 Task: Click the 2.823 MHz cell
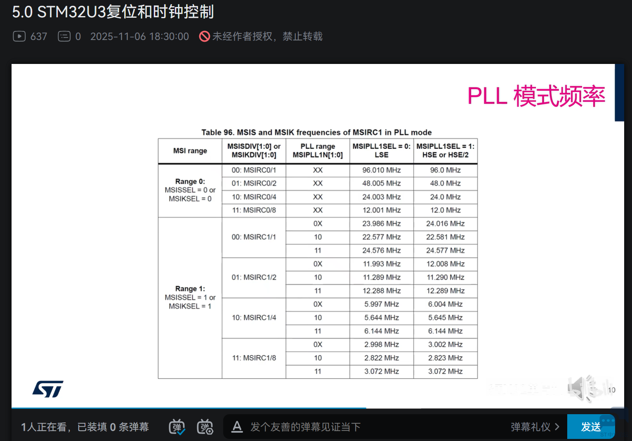(x=446, y=358)
